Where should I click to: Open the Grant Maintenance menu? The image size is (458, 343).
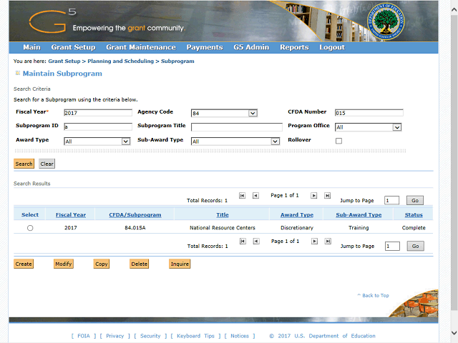pos(140,47)
